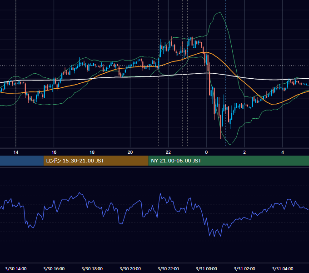Click the 18 hour axis label
This screenshot has height=273, width=309.
(92, 152)
